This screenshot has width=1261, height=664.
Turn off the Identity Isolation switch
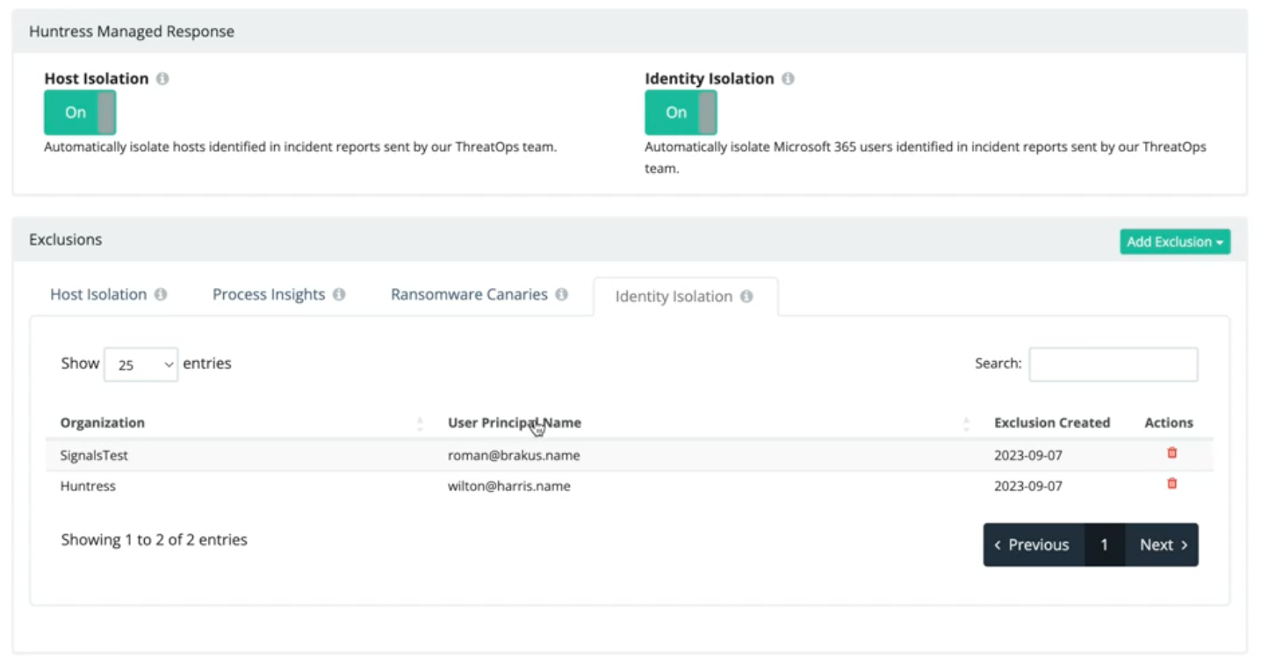coord(681,112)
